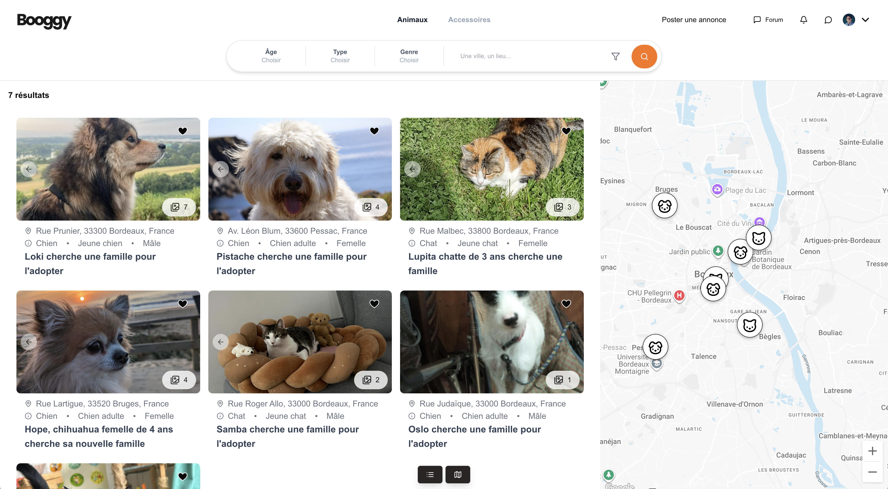This screenshot has height=489, width=888.
Task: Open listing 'Hope, chihuahua femelle de 4 ans'
Action: pyautogui.click(x=99, y=437)
